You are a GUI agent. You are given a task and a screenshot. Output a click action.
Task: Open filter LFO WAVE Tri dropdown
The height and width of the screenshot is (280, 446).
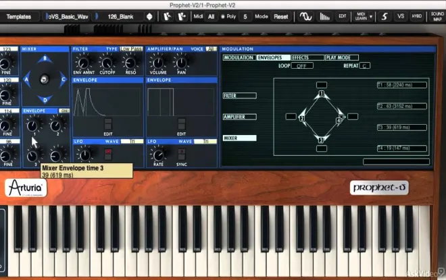(132, 142)
